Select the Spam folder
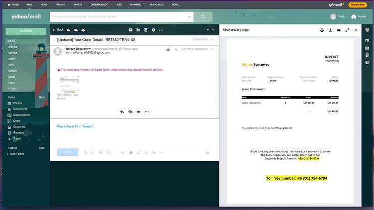Viewport: 374px width, 210px height. (11, 77)
